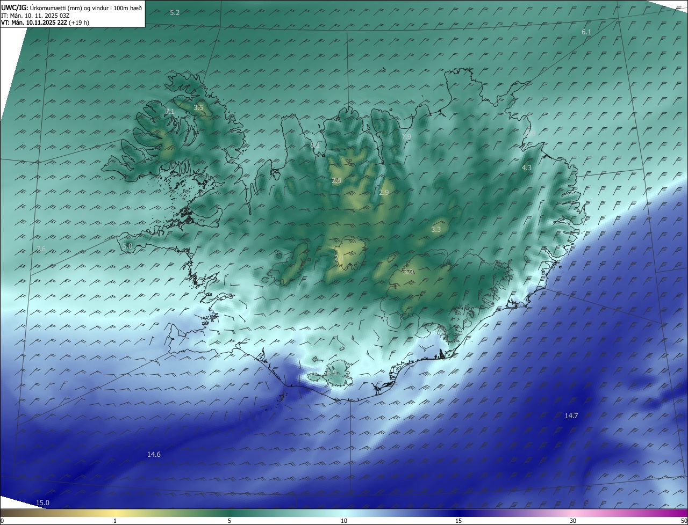Click the legend tick label 50
The width and height of the screenshot is (688, 525).
(x=684, y=521)
